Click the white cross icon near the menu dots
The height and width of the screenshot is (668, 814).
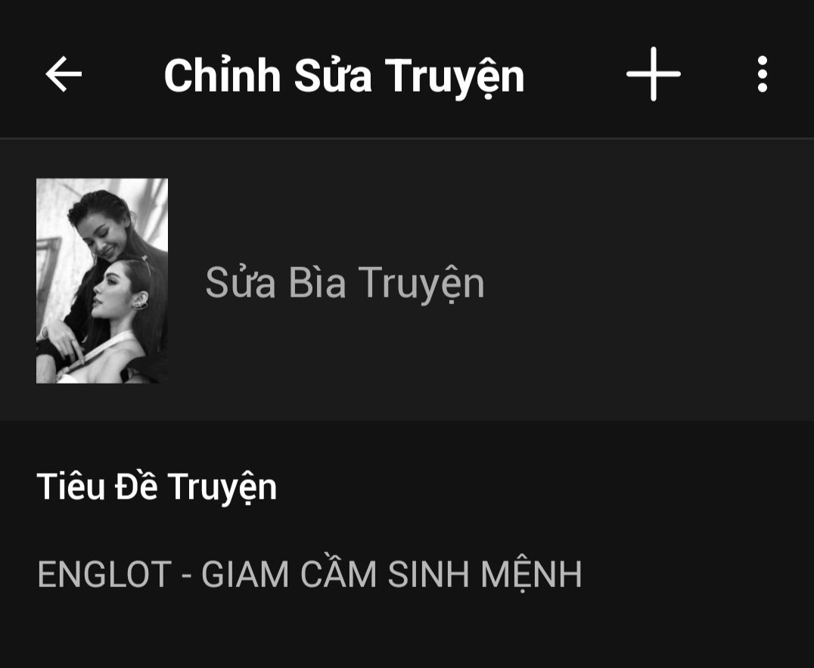[x=654, y=73]
